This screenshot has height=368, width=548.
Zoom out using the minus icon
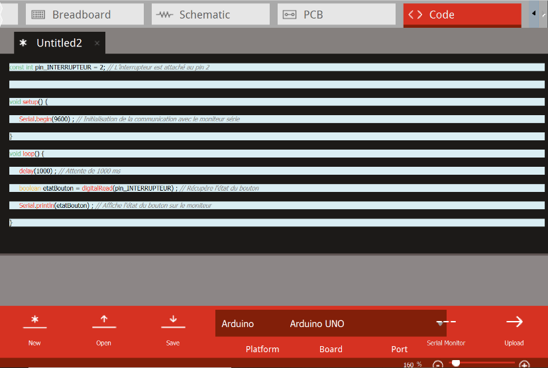[x=438, y=364]
